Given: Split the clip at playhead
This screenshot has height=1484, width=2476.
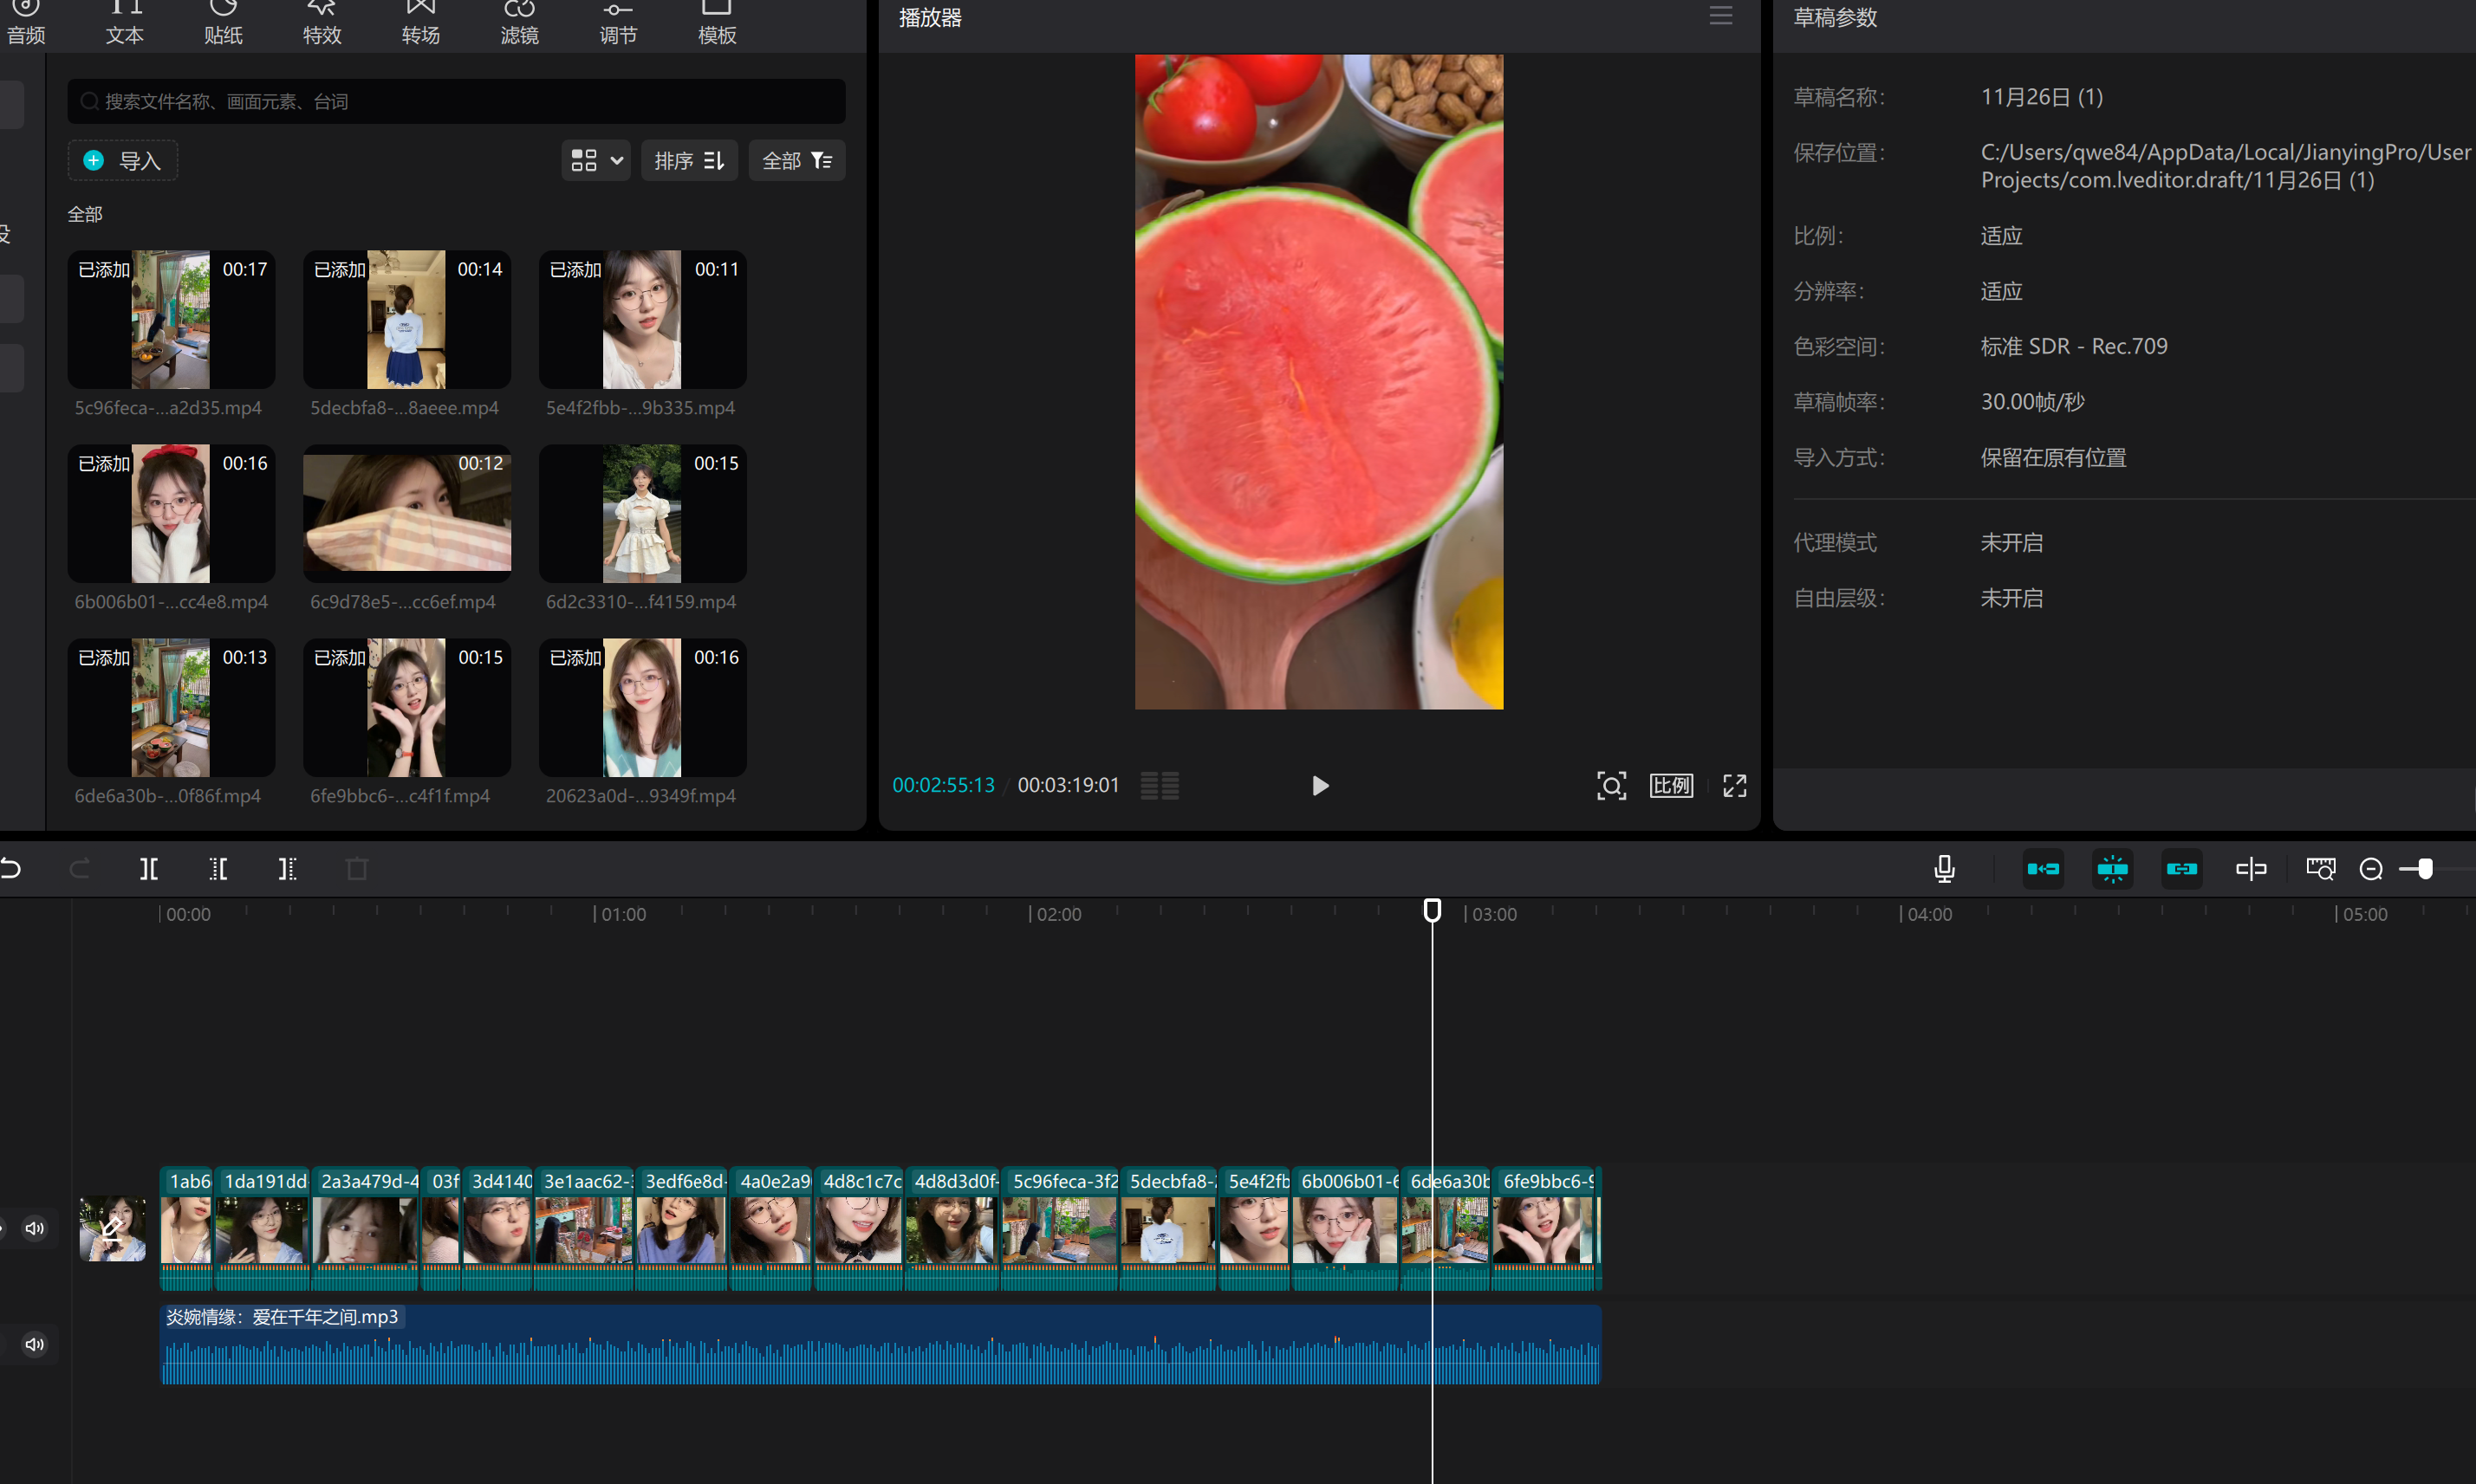Looking at the screenshot, I should click(x=149, y=869).
